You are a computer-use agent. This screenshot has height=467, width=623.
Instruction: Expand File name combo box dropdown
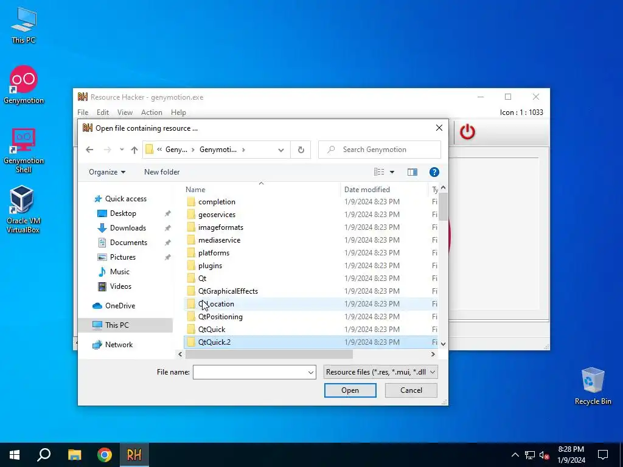(311, 373)
